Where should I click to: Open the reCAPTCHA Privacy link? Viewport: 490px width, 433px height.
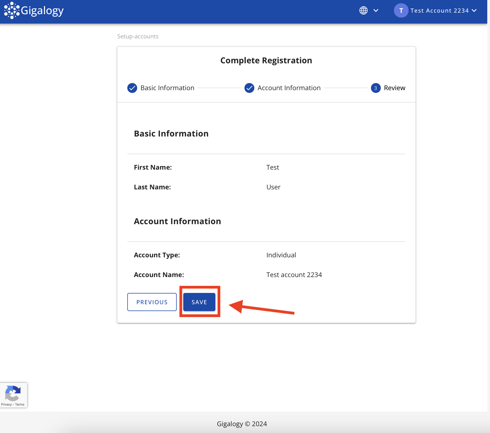(x=6, y=404)
